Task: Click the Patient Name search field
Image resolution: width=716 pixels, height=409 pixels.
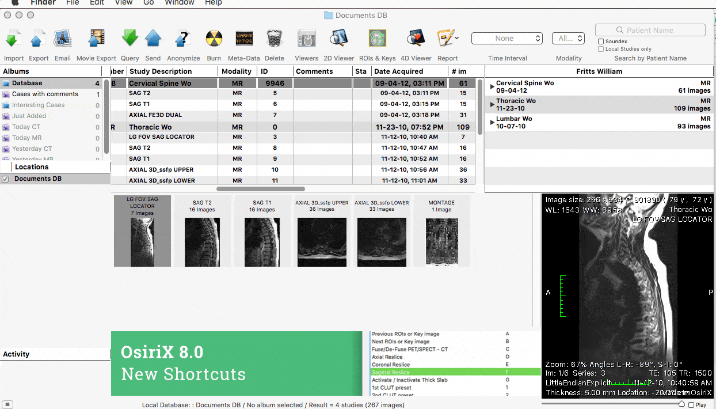Action: (x=650, y=30)
